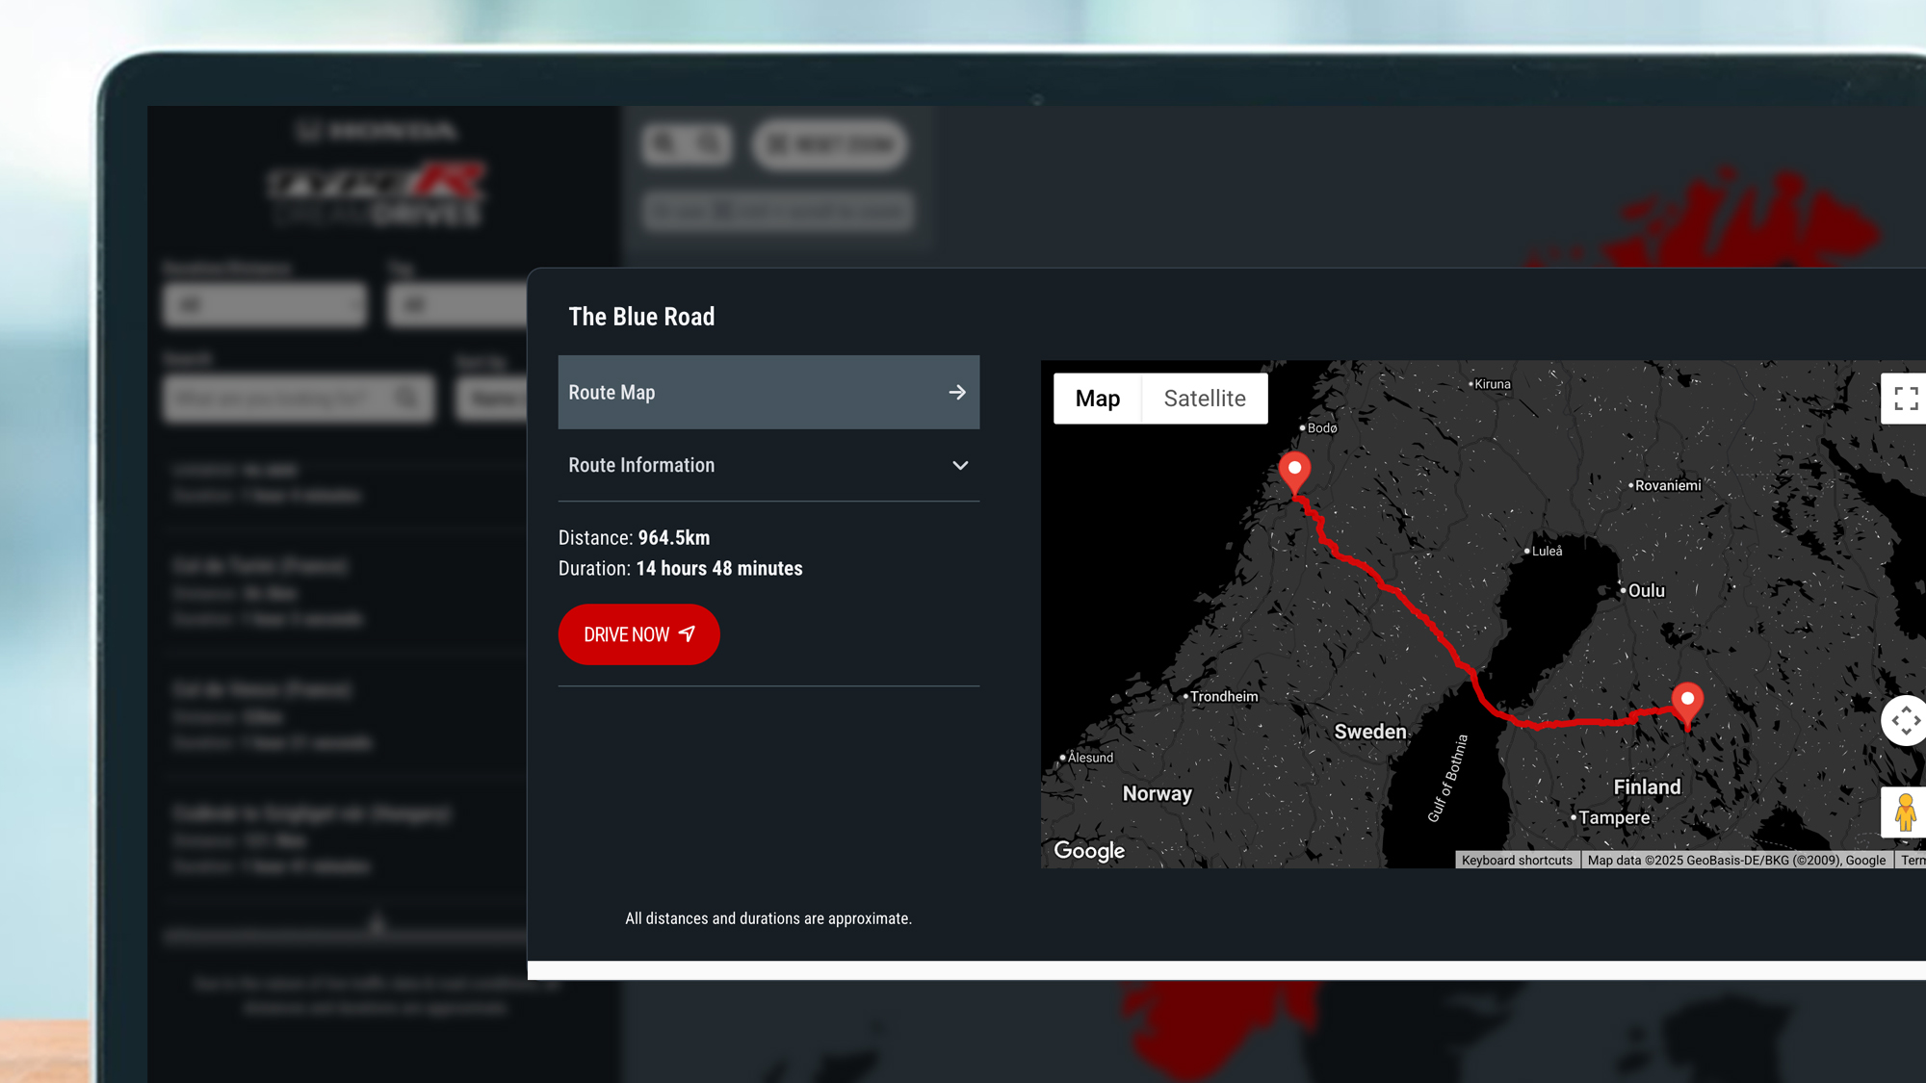Switch map view to Satellite
This screenshot has height=1083, width=1926.
[x=1204, y=399]
